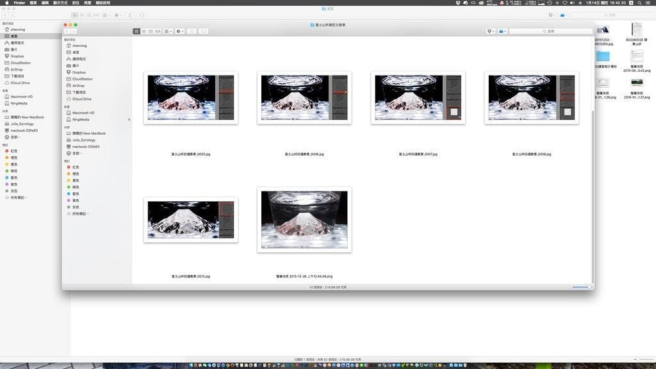Image resolution: width=656 pixels, height=369 pixels.
Task: Open gear action menu in back window toolbar
Action: [x=118, y=15]
